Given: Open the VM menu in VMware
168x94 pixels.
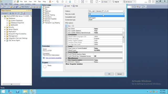Looking at the screenshot, I should point(35,2).
